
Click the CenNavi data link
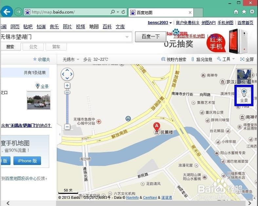click(150, 197)
